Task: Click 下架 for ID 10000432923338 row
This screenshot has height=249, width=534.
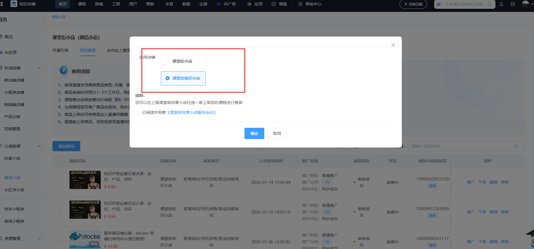Action: click(482, 182)
